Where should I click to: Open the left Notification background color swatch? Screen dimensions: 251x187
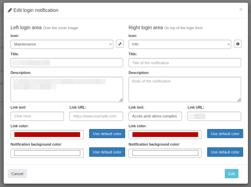point(47,153)
